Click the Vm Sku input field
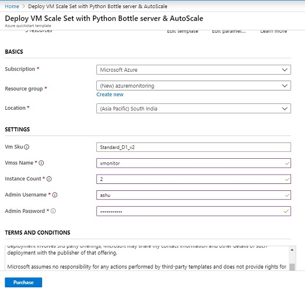This screenshot has width=305, height=289. (x=194, y=147)
